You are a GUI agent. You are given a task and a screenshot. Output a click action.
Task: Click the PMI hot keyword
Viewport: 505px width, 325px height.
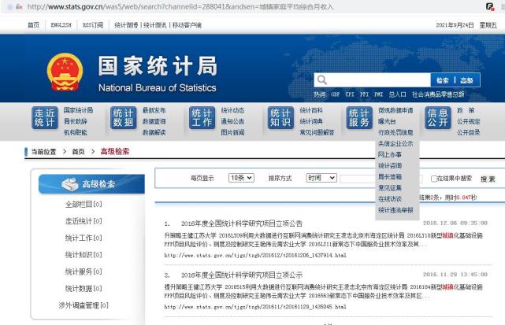pyautogui.click(x=378, y=94)
